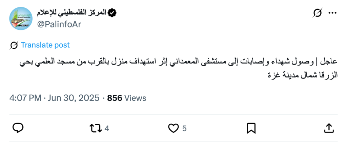
Task: Reply using the speech bubble icon
Action: coord(18,128)
